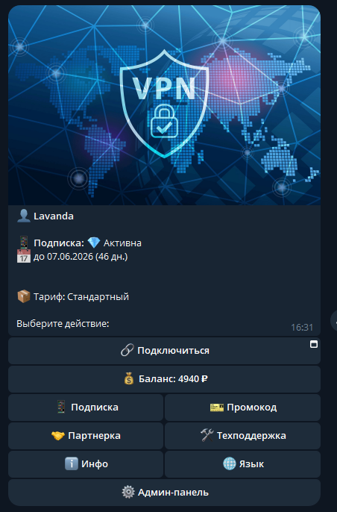Open the money bag Баланс: 4940 ₽ button
The height and width of the screenshot is (512, 337).
(x=164, y=379)
